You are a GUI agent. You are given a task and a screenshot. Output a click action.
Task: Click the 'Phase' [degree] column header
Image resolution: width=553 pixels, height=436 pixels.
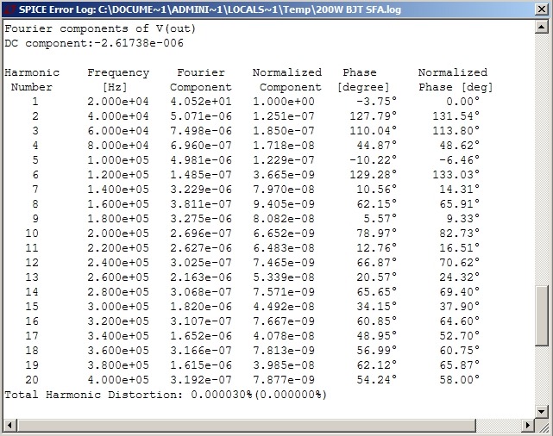tap(360, 72)
